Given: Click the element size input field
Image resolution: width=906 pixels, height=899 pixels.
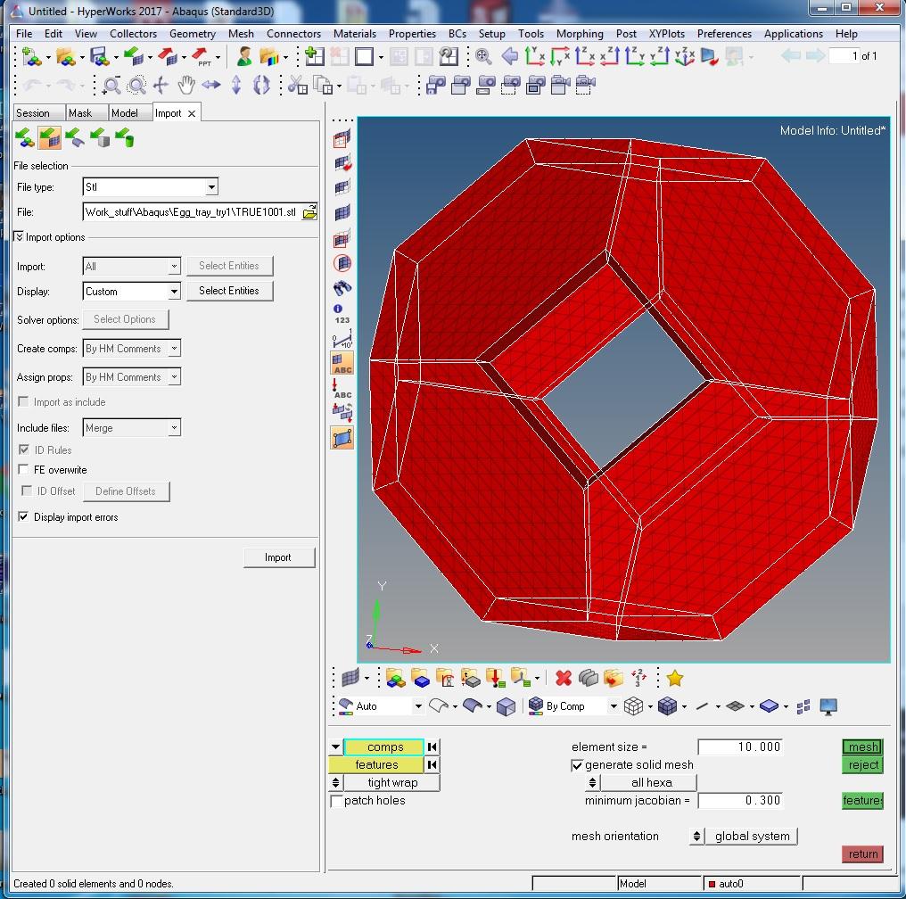Looking at the screenshot, I should click(740, 746).
